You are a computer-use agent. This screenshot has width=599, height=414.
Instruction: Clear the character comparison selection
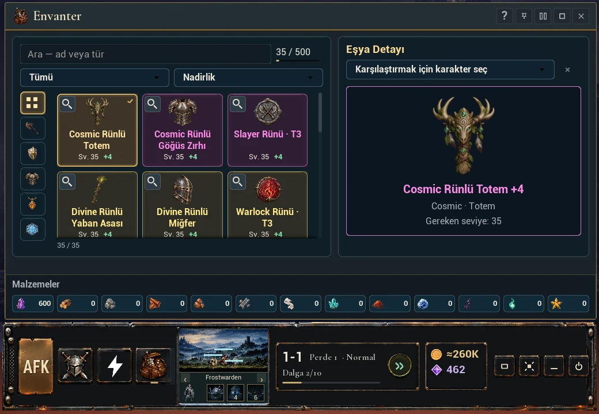tap(567, 70)
